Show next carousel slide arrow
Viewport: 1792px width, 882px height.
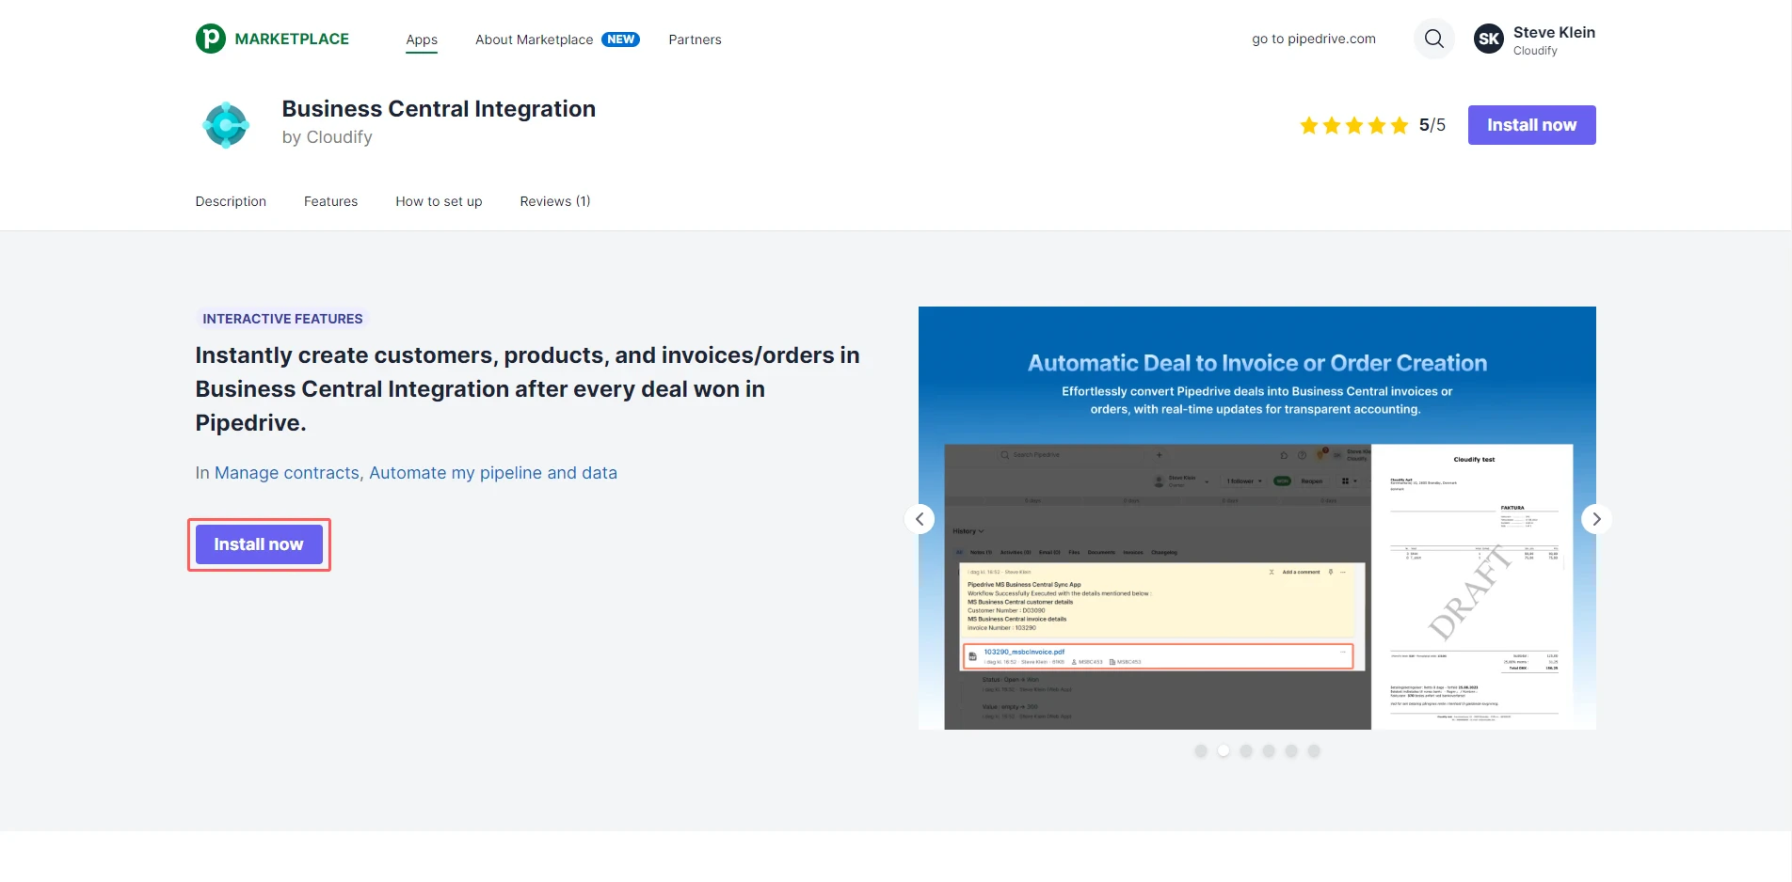(1596, 519)
